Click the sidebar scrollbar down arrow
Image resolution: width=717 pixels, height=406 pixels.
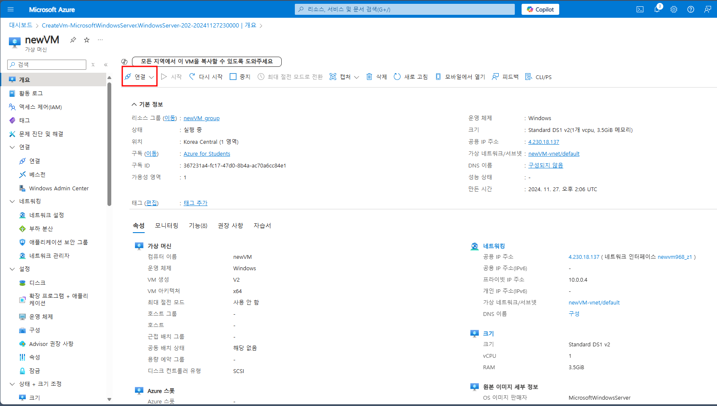[109, 399]
